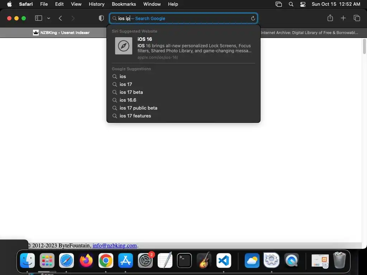Open the info@nzbking.com email link
This screenshot has height=275, width=367.
click(x=115, y=246)
